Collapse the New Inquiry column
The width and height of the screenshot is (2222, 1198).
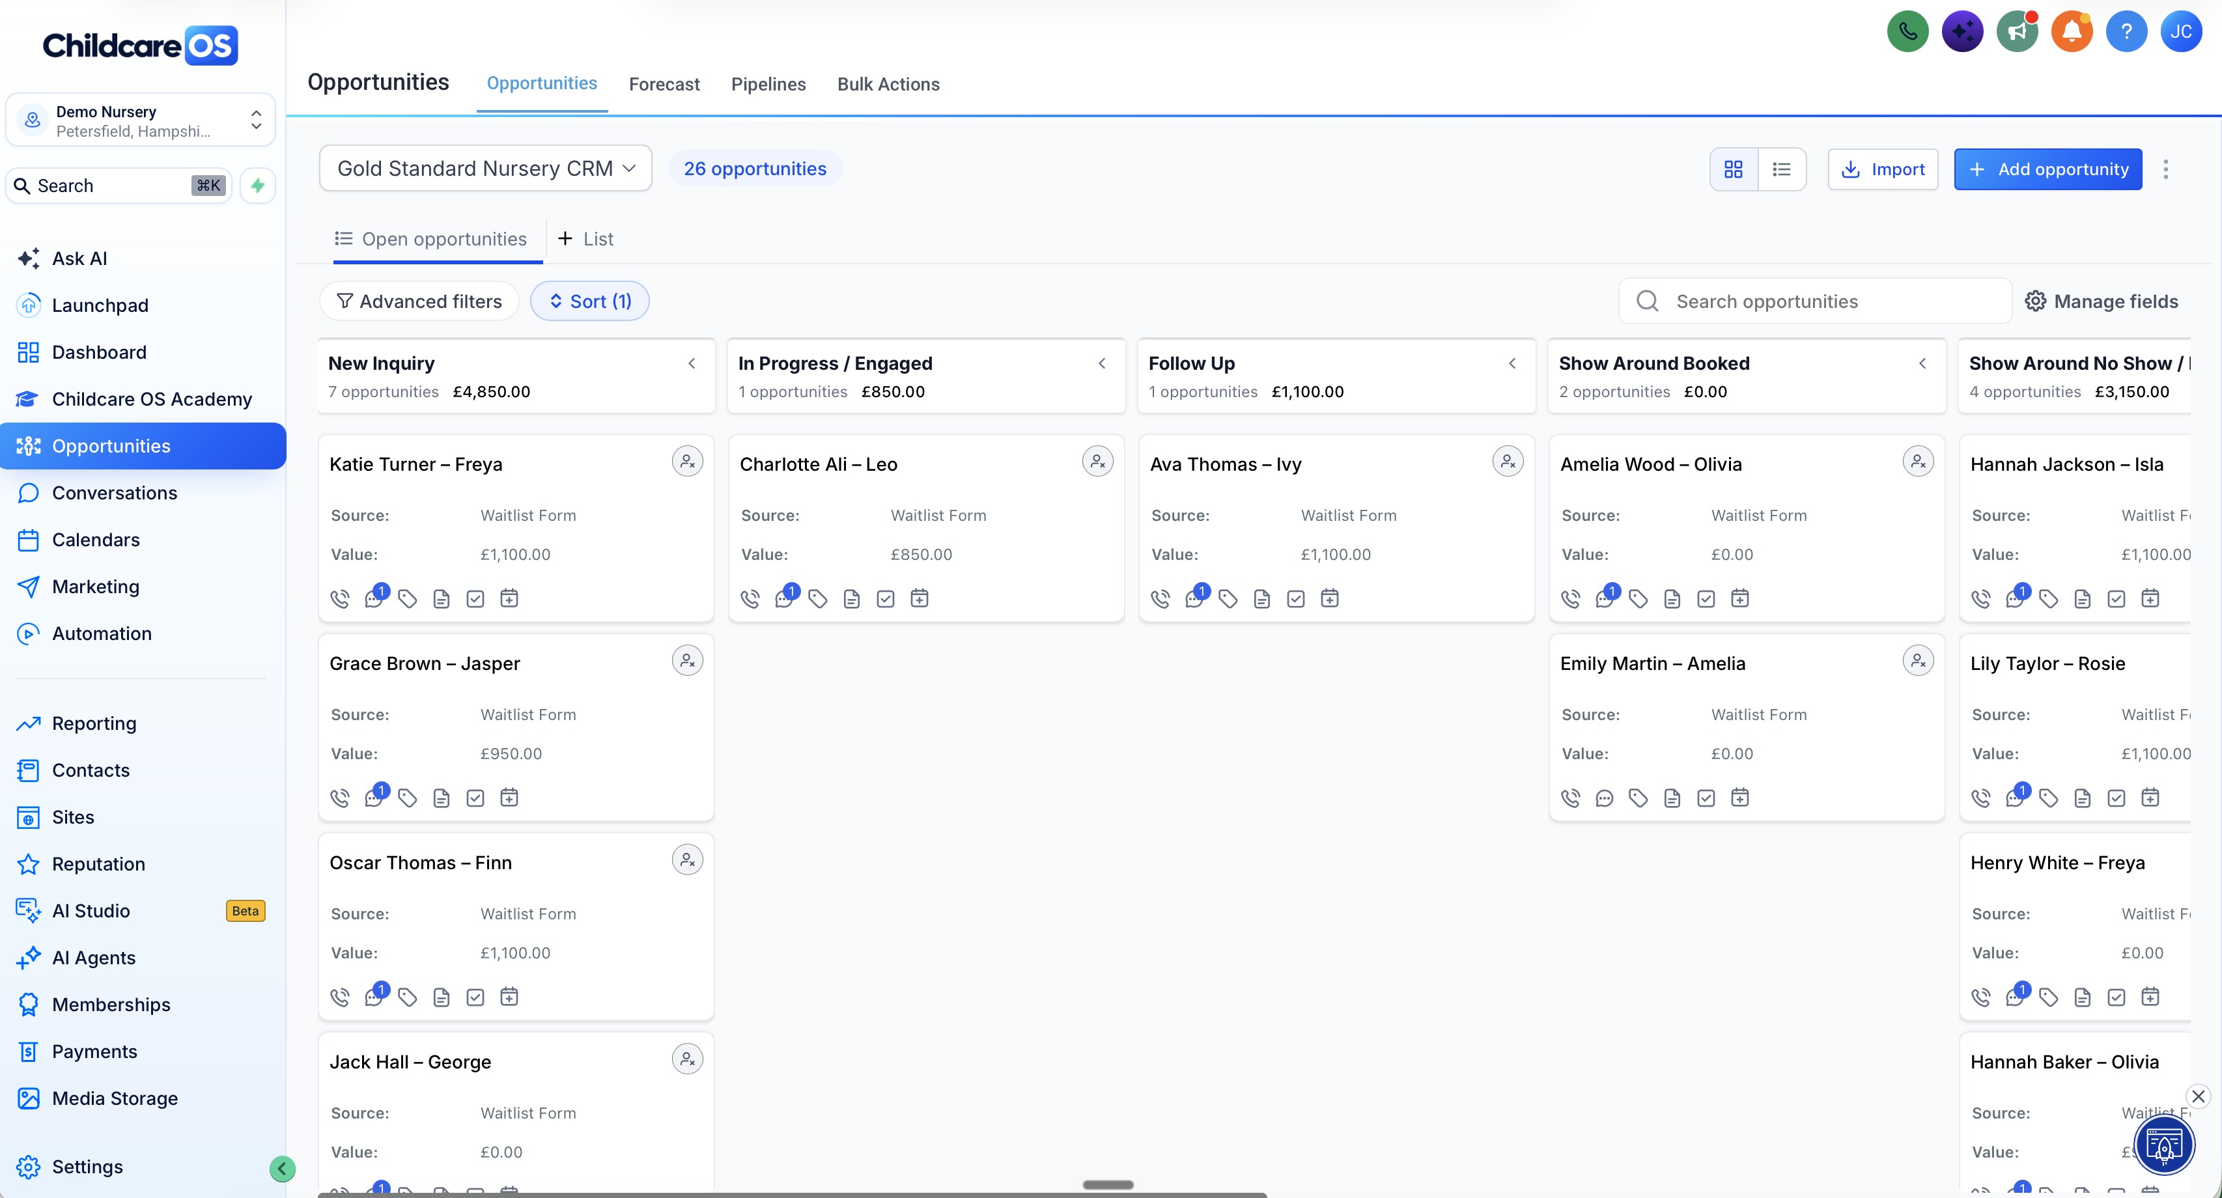point(692,363)
